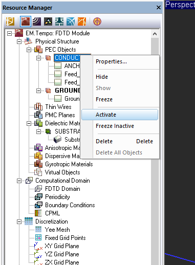
Task: Select Fixed Grid Points in the tree
Action: (x=66, y=238)
